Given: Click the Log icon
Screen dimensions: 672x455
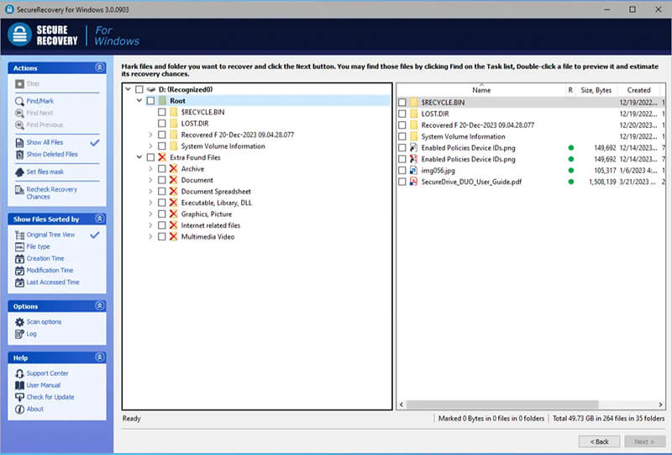Looking at the screenshot, I should pos(19,334).
